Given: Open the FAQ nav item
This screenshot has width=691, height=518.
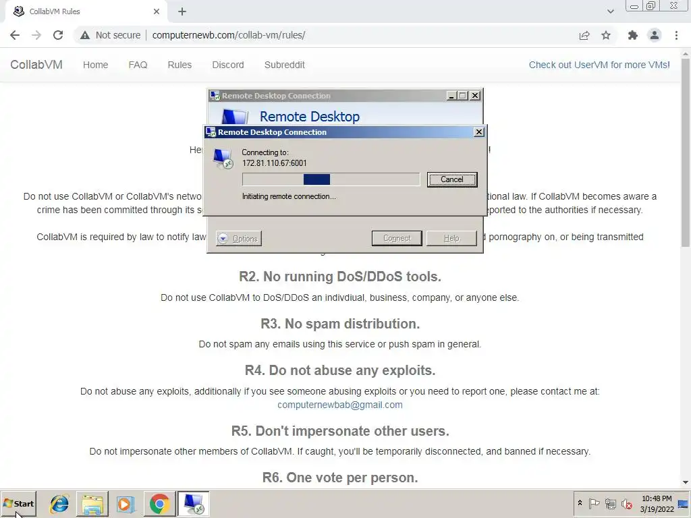Looking at the screenshot, I should (x=138, y=65).
